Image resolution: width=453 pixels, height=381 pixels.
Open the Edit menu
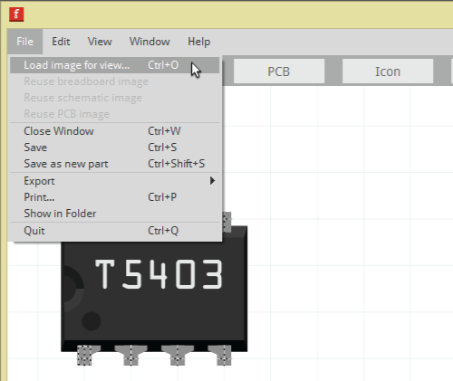[61, 42]
